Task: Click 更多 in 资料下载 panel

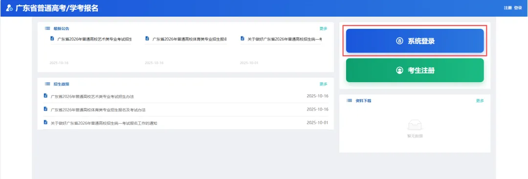Action: [480, 101]
